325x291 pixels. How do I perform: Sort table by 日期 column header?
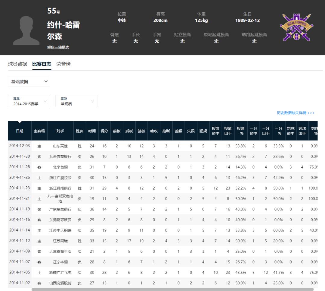[x=20, y=131]
